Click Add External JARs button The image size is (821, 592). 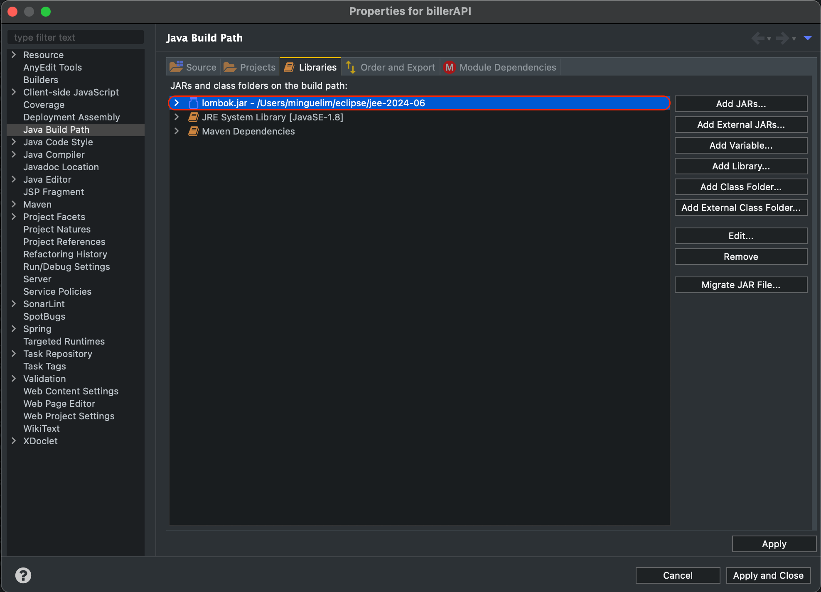coord(740,125)
